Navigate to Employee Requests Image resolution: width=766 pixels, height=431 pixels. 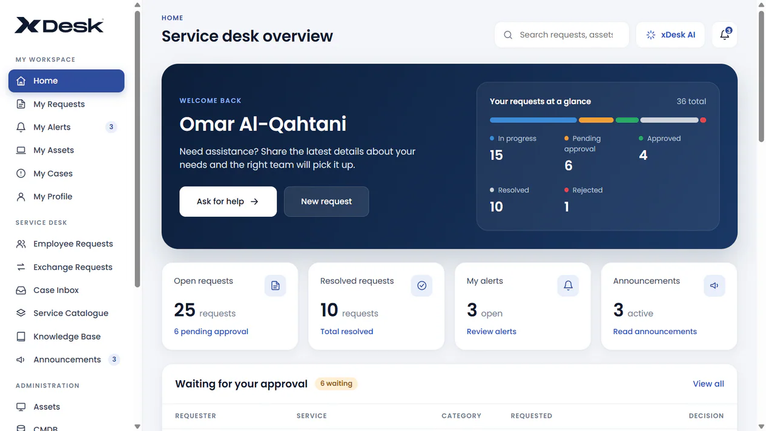point(67,244)
